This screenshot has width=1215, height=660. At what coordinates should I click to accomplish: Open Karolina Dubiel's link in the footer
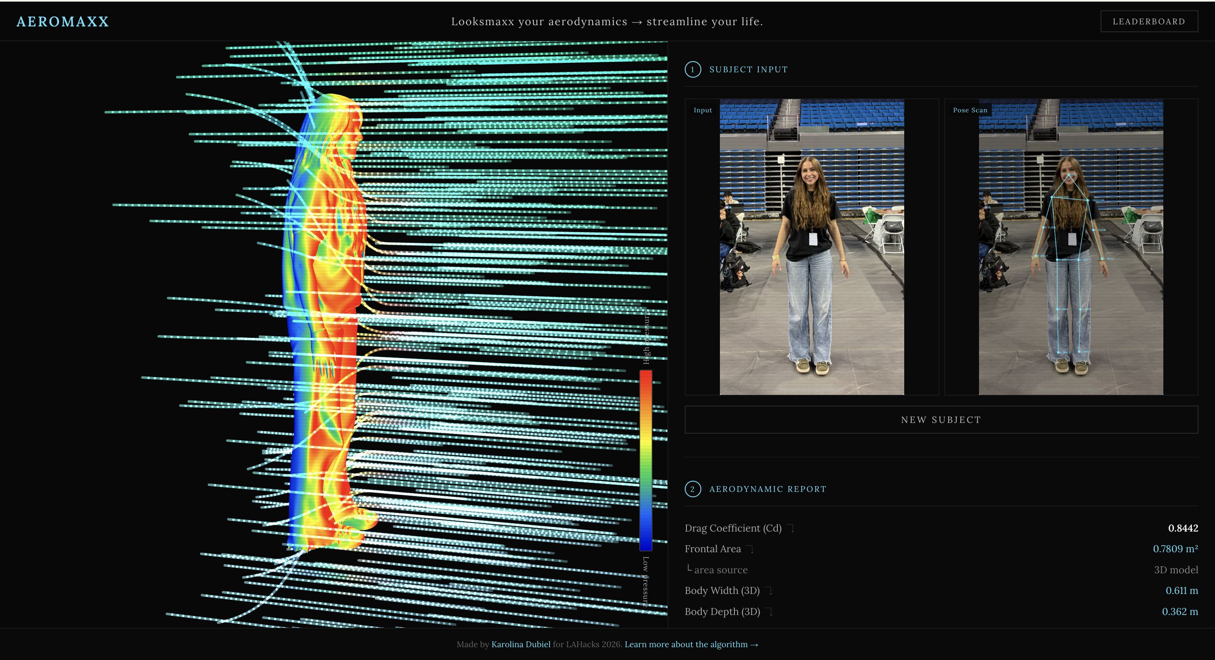click(521, 644)
